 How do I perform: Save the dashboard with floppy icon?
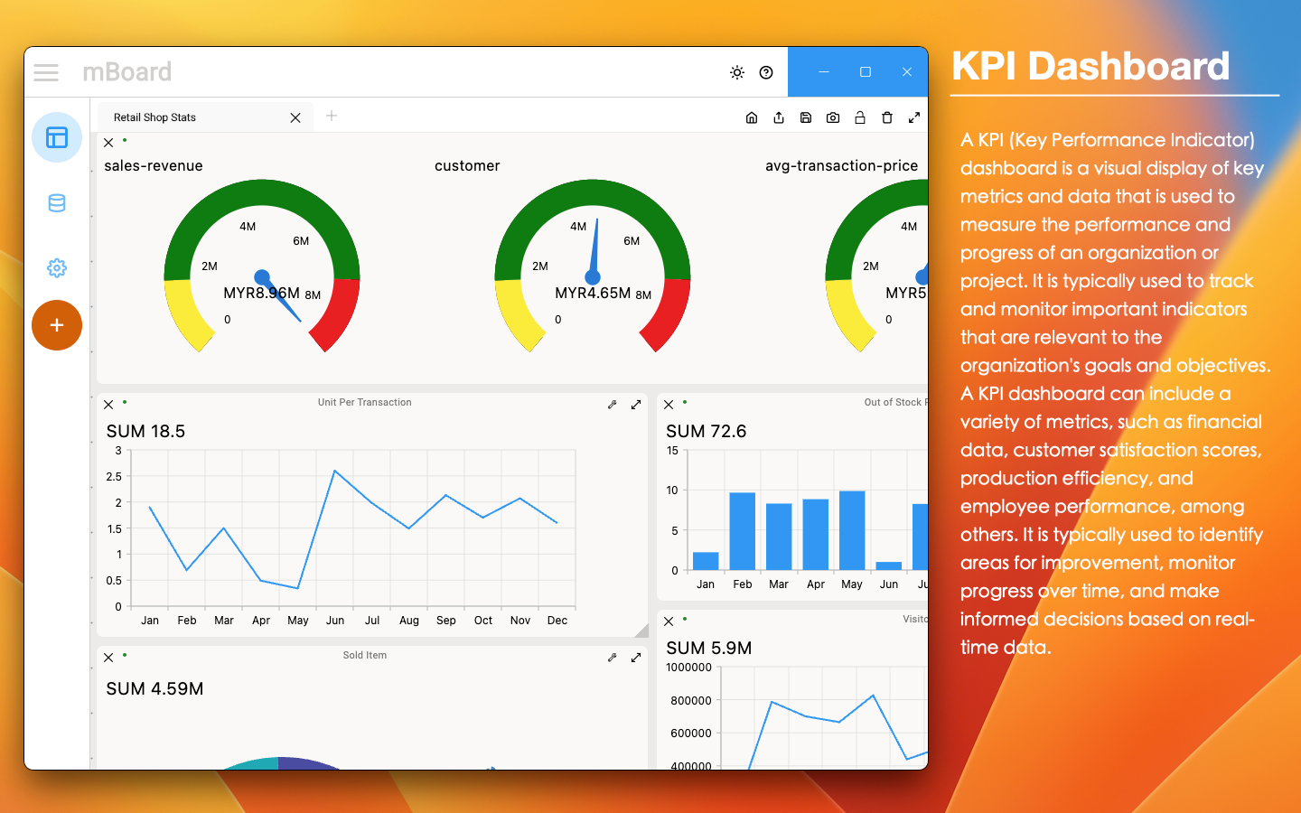[x=806, y=117]
